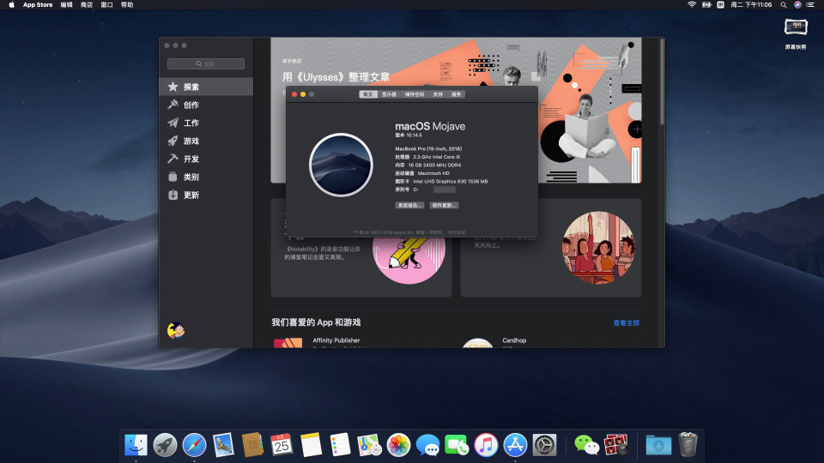824x463 pixels.
Task: Open Messages from the Dock
Action: [x=427, y=445]
